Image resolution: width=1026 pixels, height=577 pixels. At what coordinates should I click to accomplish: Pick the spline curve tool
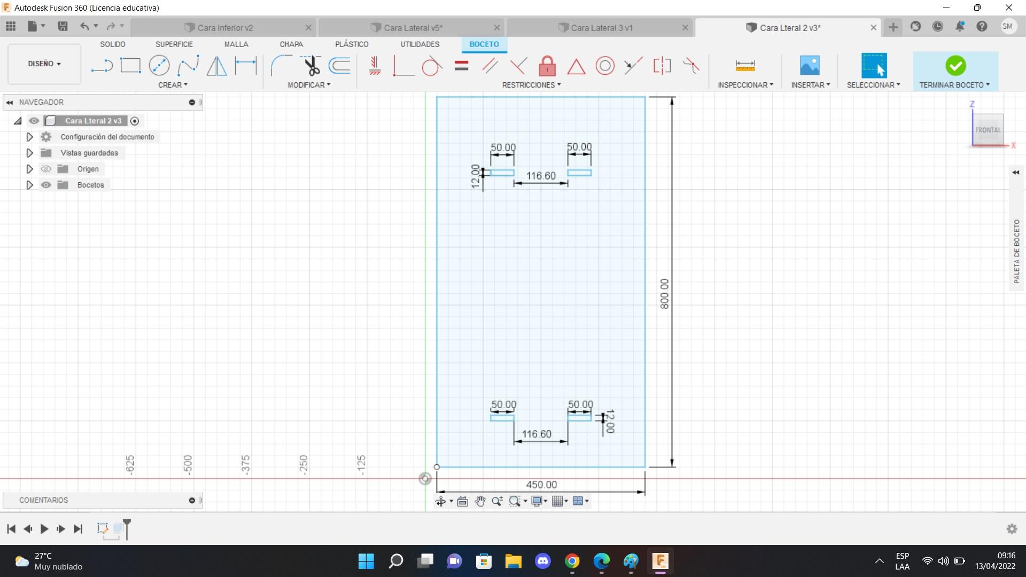pos(188,66)
